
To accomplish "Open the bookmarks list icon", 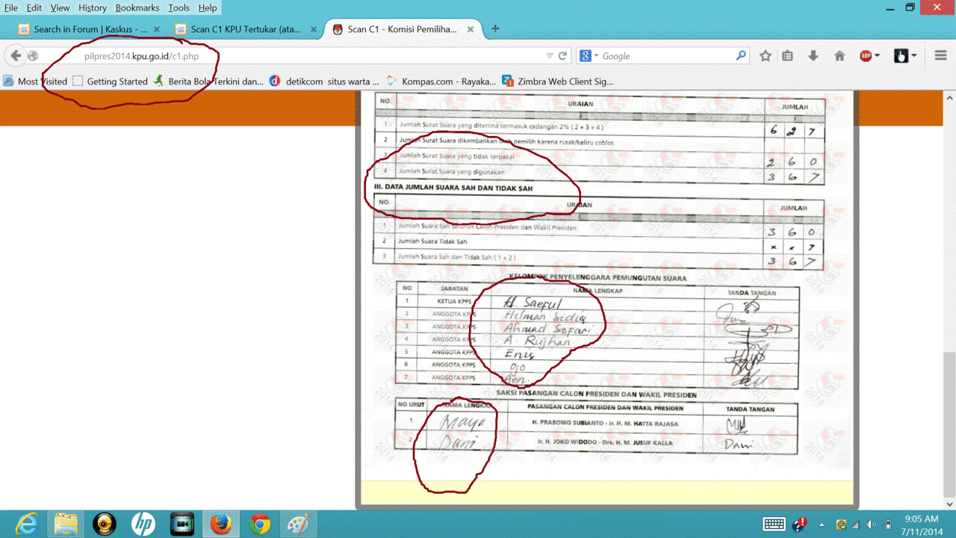I will [787, 56].
